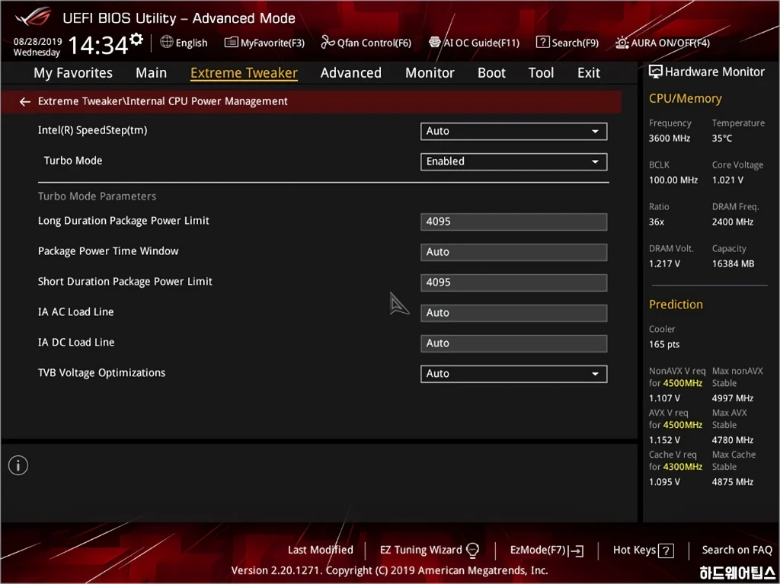Open Search(F9)
The height and width of the screenshot is (584, 780).
(x=567, y=43)
